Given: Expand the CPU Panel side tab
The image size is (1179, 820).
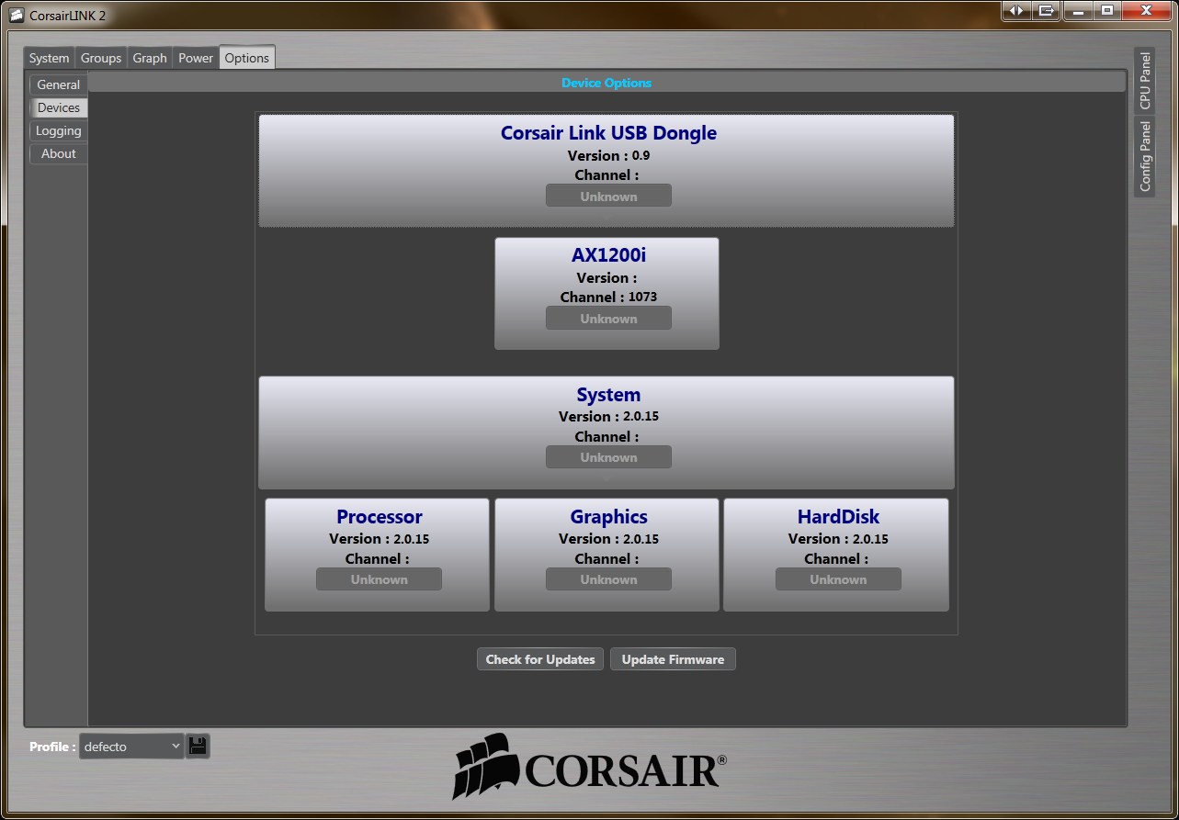Looking at the screenshot, I should pyautogui.click(x=1144, y=81).
